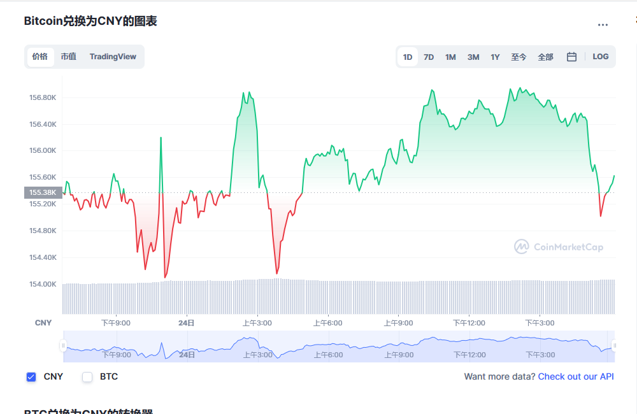Click the 156.80K axis label
637x414 pixels.
click(x=43, y=97)
